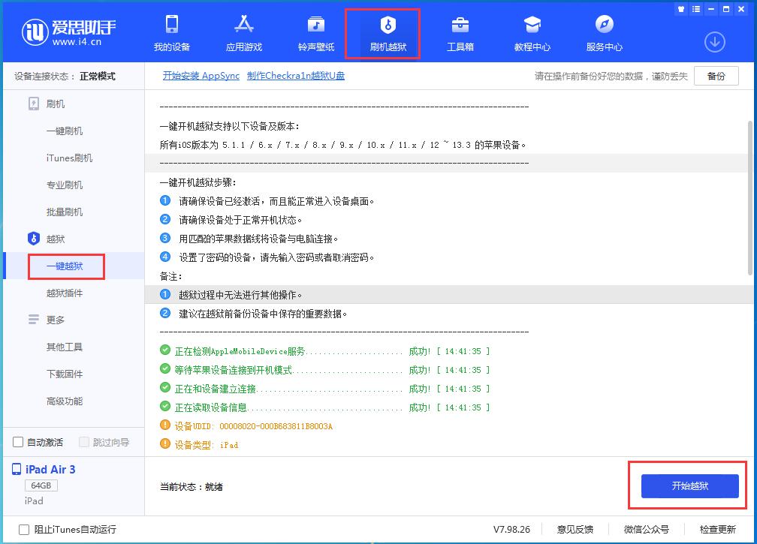Image resolution: width=757 pixels, height=544 pixels.
Task: Click the circular download arrow icon
Action: coord(713,43)
